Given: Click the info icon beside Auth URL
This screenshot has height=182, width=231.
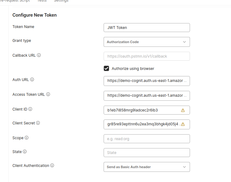Looking at the screenshot, I should (x=32, y=79).
